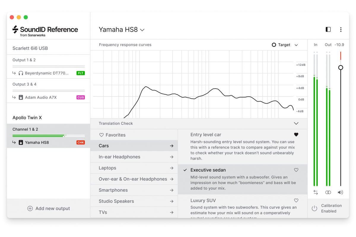
Task: Click the Beyerdynamic DT770 headphone icon
Action: point(21,73)
